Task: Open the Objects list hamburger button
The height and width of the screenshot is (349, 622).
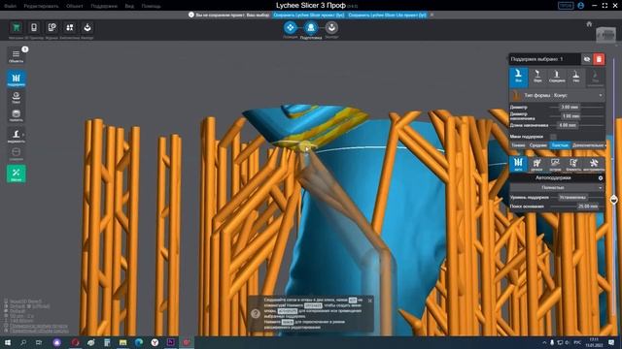Action: 16,55
